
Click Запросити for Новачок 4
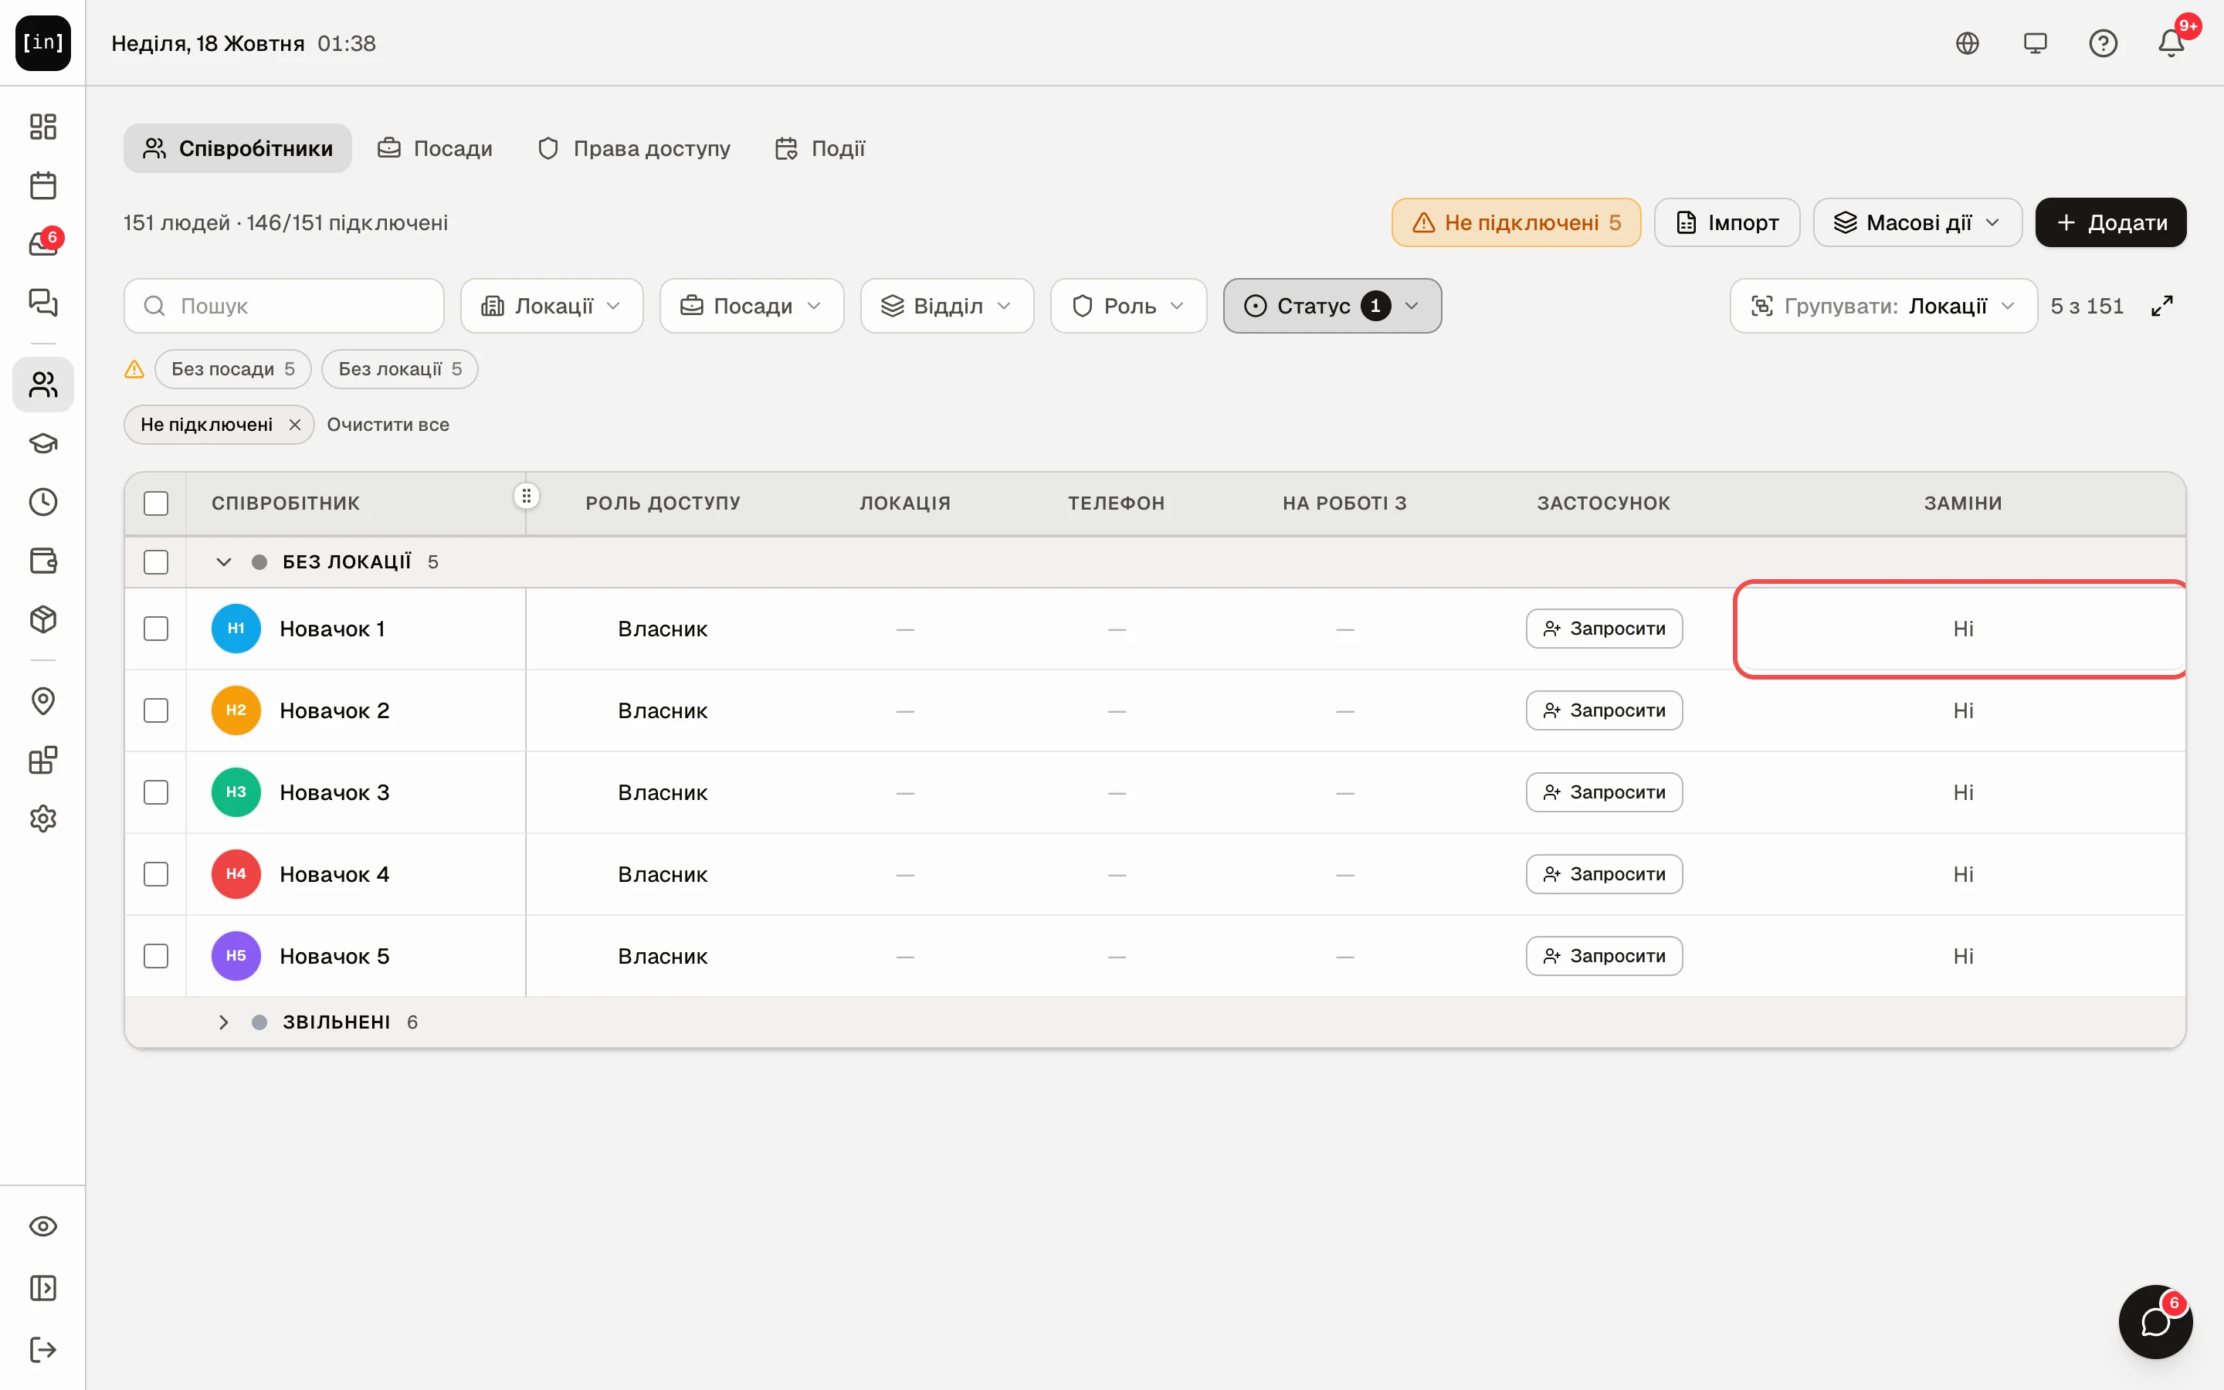pyautogui.click(x=1604, y=874)
